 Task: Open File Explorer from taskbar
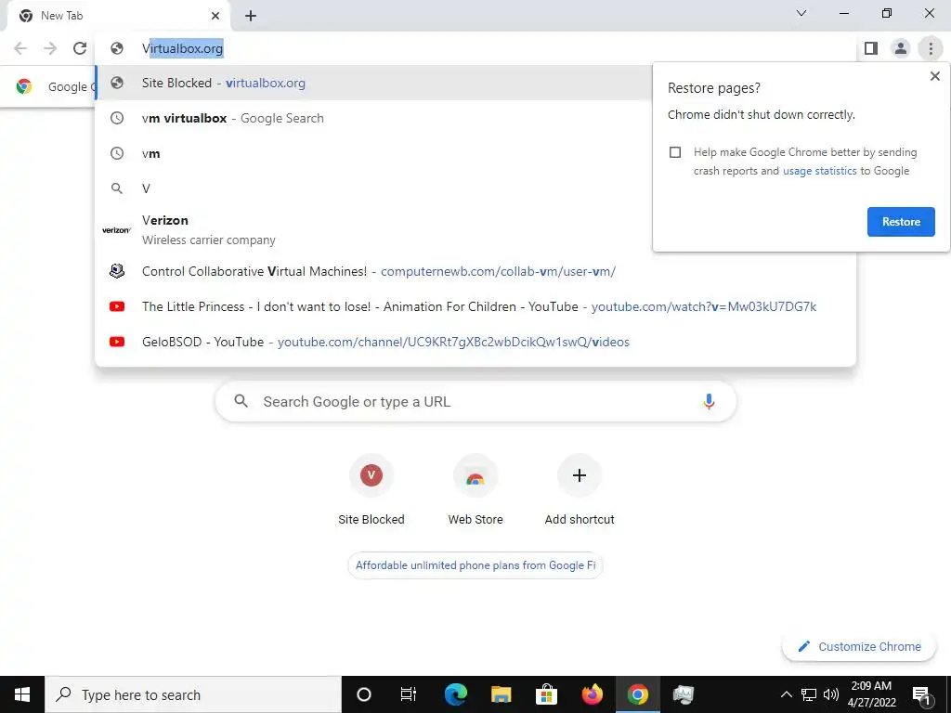point(501,694)
